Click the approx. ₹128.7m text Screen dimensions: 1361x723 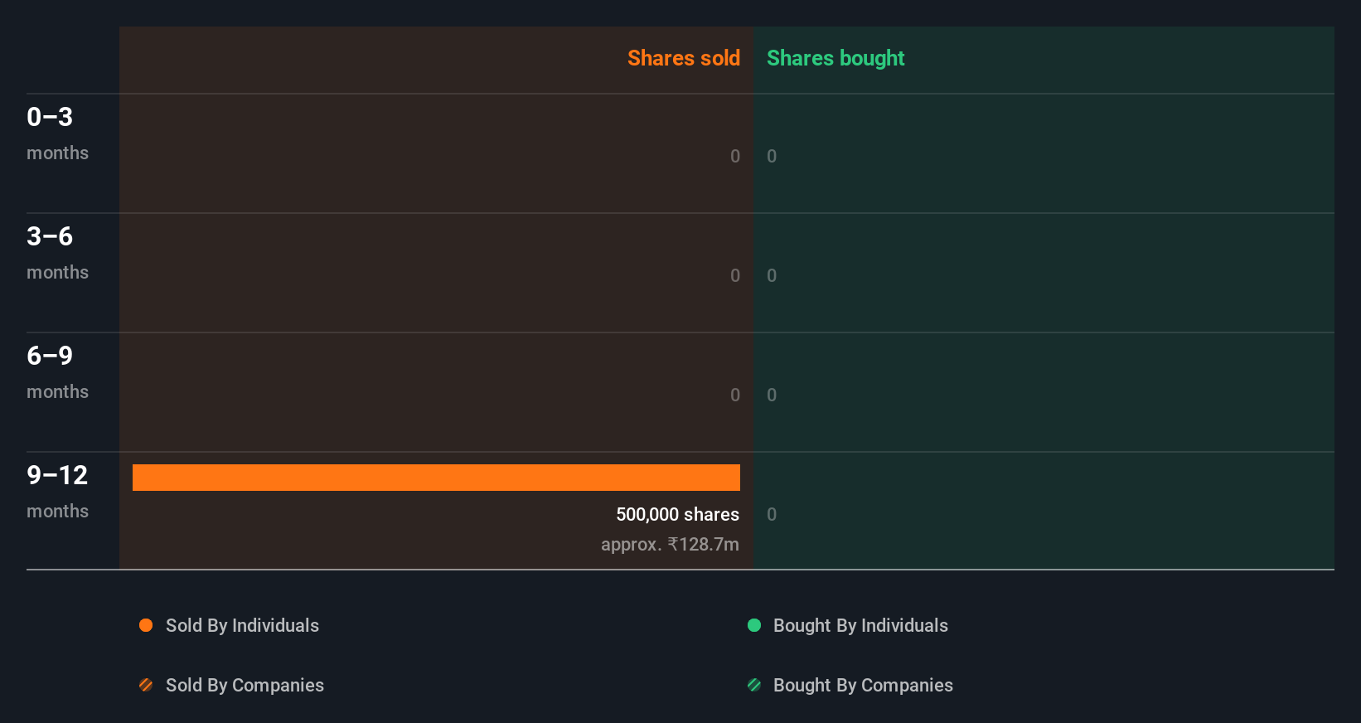coord(670,544)
